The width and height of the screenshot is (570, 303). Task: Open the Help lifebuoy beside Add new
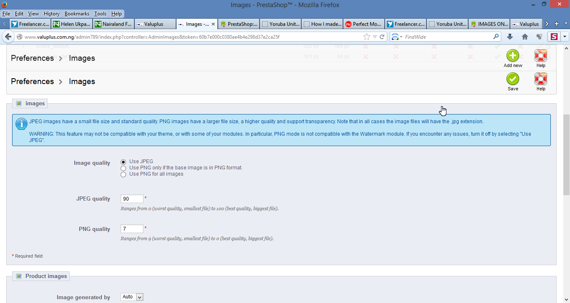click(541, 56)
